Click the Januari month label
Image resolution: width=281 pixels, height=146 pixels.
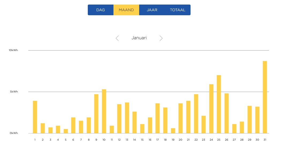139,38
